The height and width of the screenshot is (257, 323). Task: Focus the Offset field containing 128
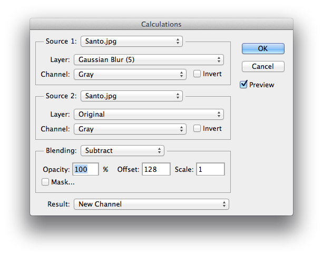point(156,169)
